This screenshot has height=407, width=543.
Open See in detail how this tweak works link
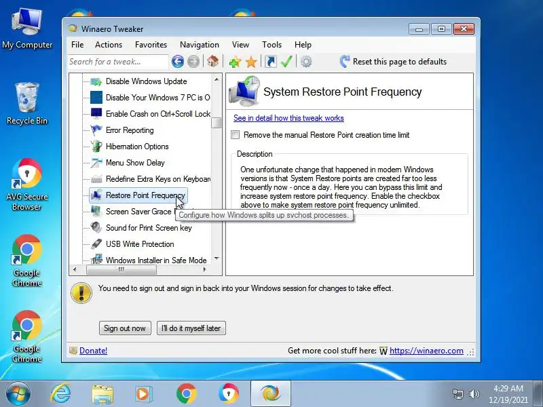pos(288,118)
